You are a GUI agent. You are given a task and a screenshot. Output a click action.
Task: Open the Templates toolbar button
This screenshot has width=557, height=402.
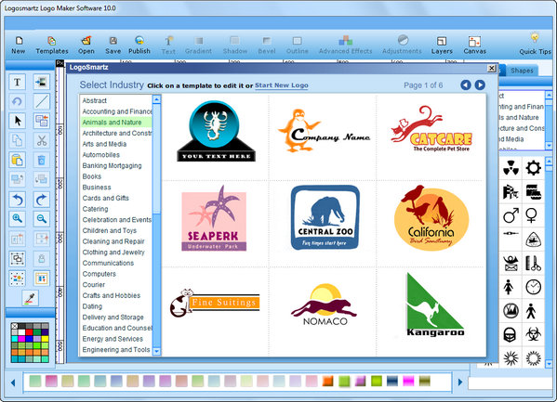click(x=52, y=45)
